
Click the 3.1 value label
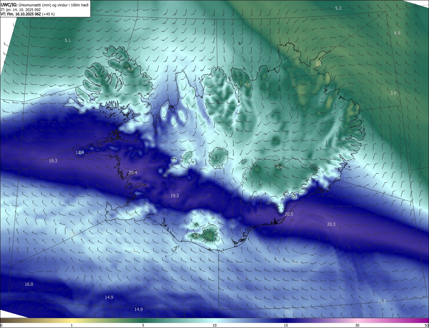(x=318, y=64)
